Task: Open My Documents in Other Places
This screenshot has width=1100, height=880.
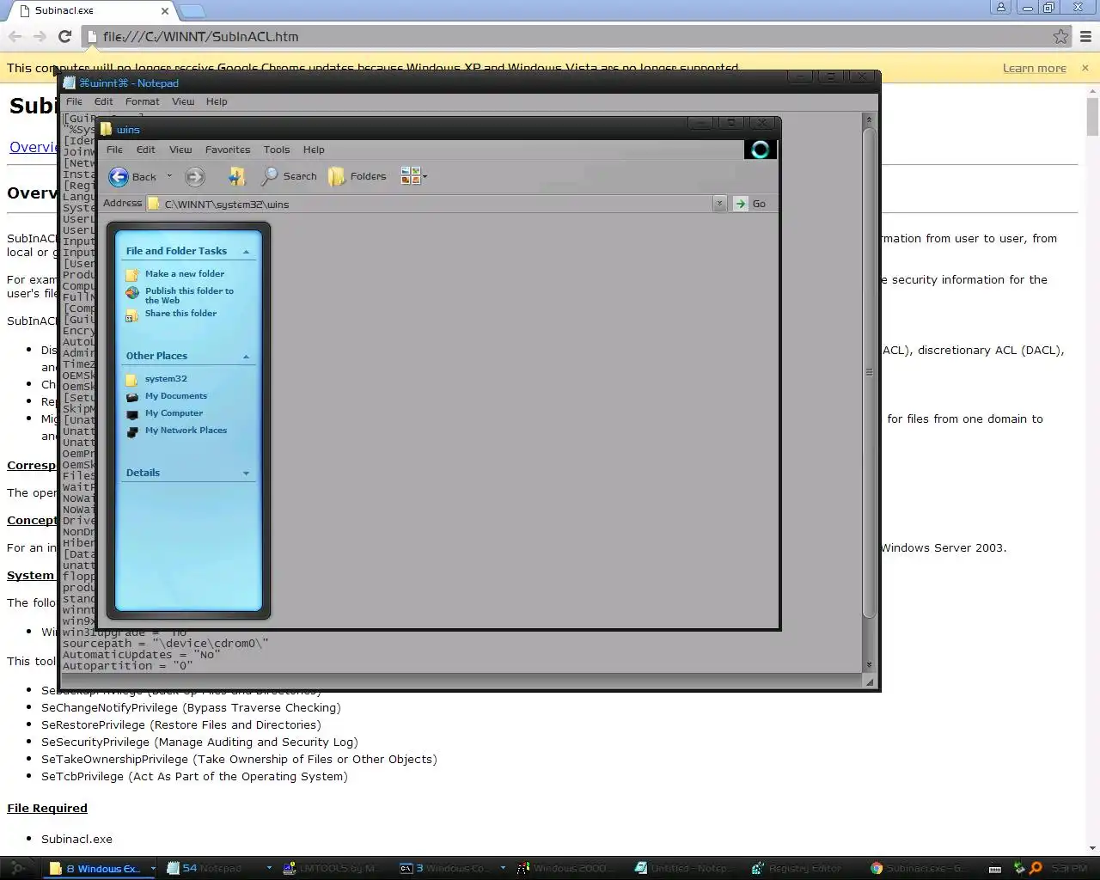Action: tap(176, 396)
